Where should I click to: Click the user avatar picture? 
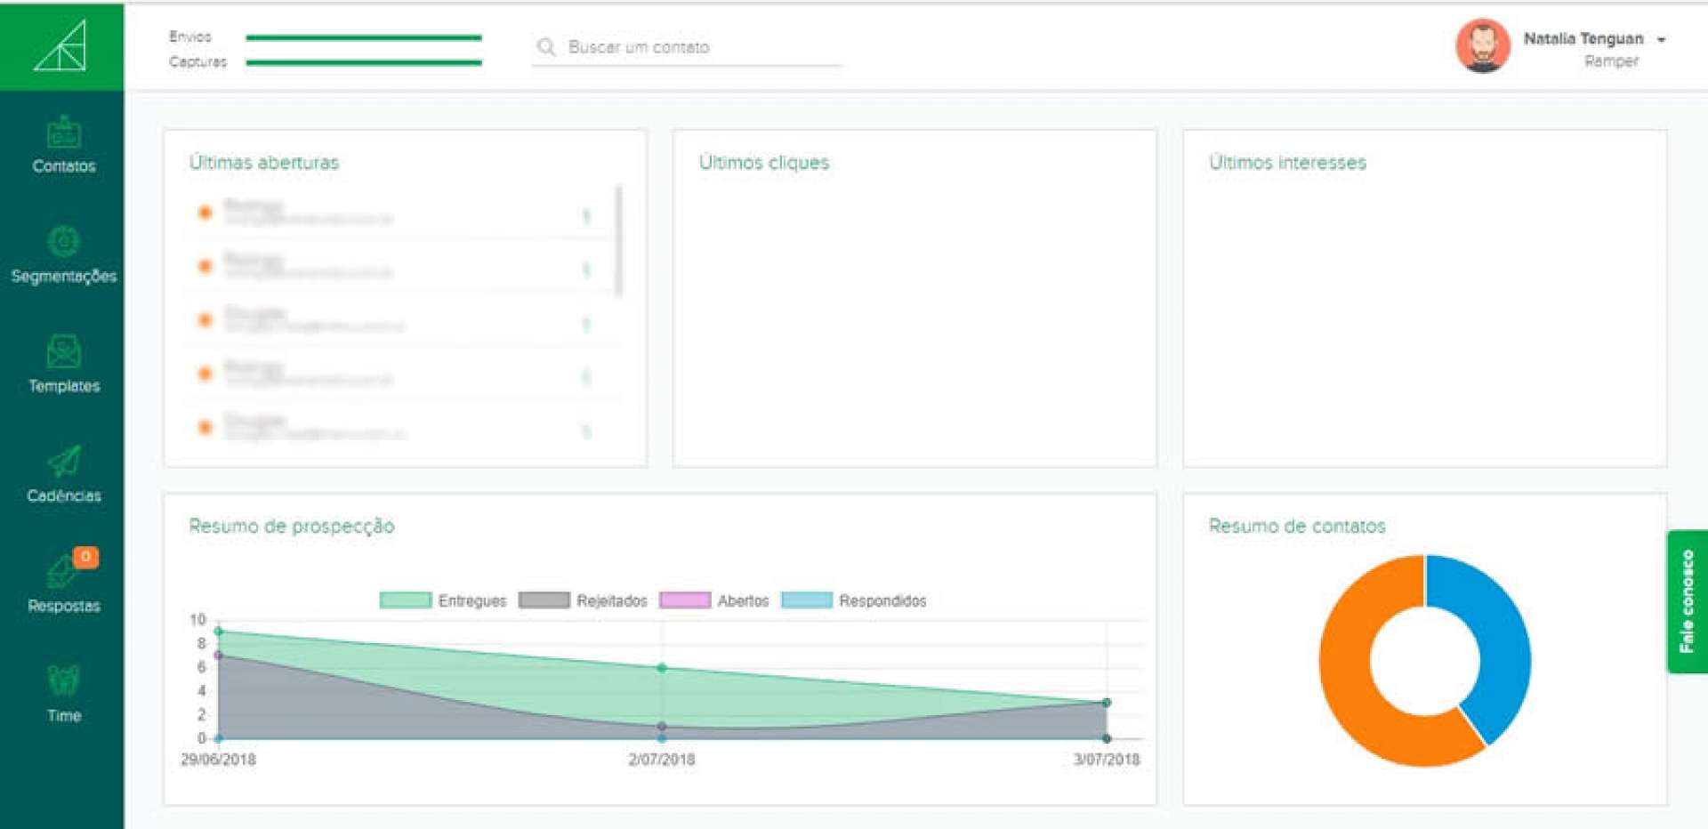tap(1482, 47)
